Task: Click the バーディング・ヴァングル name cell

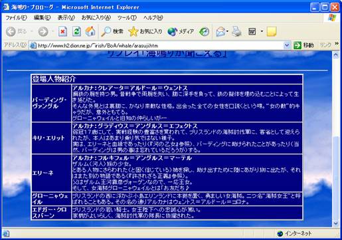Action: pos(51,103)
